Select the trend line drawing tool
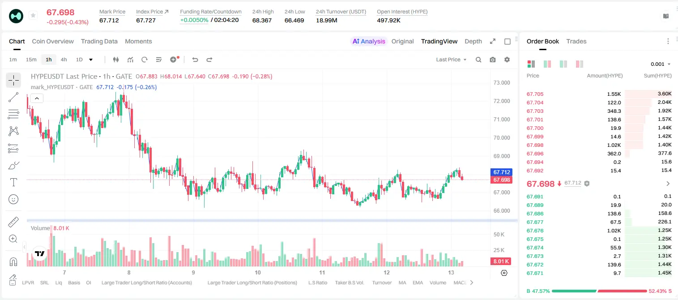 [x=13, y=97]
